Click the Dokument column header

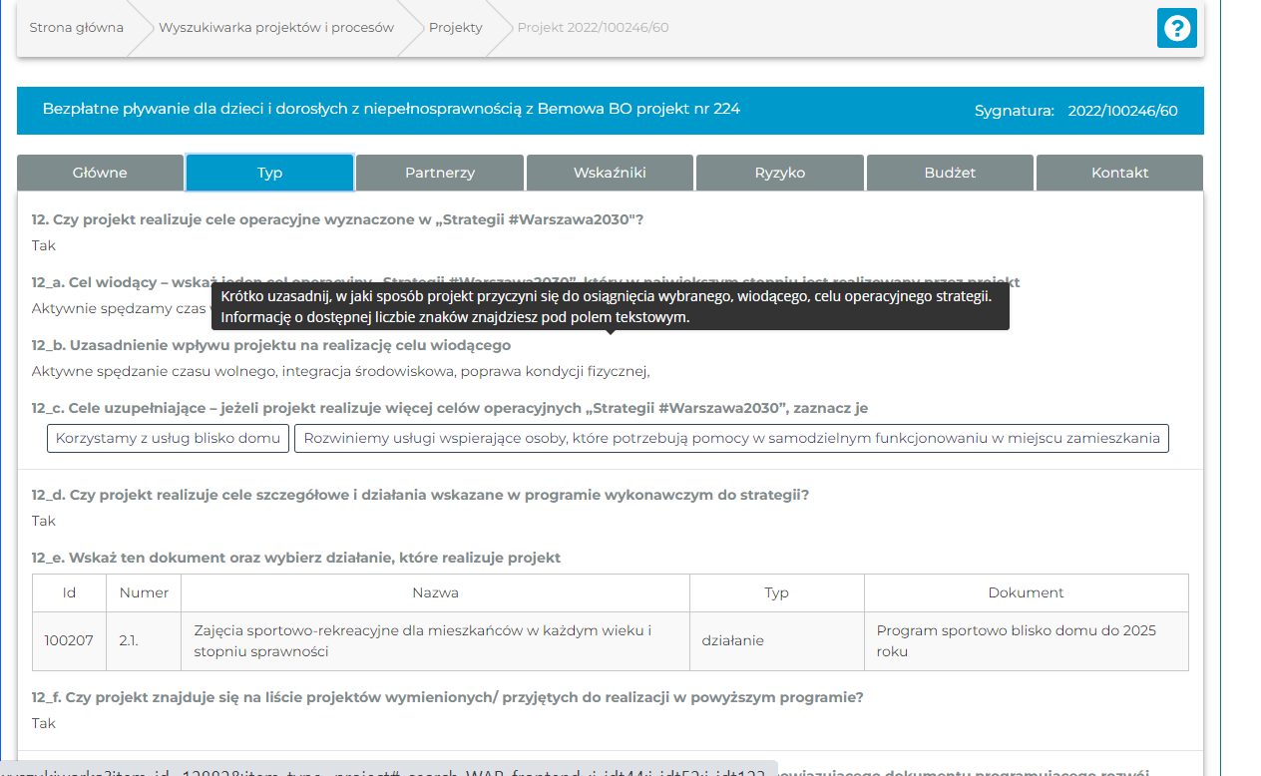pos(1026,592)
